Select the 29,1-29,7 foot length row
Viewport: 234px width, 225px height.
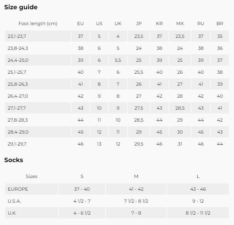pos(17,144)
